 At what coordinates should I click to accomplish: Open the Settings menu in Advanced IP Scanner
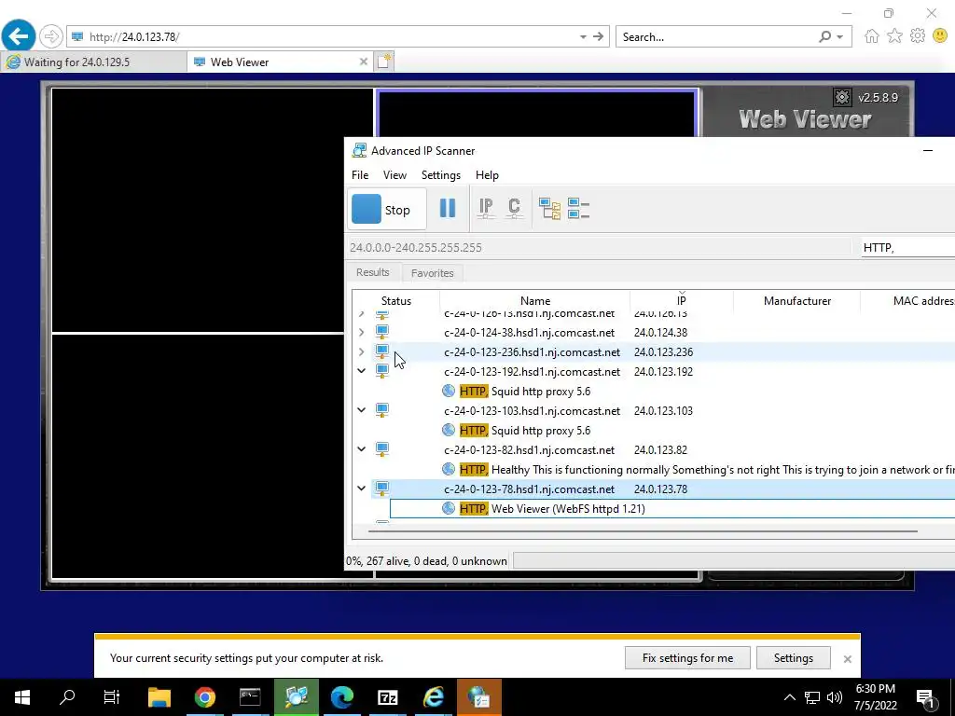(441, 174)
